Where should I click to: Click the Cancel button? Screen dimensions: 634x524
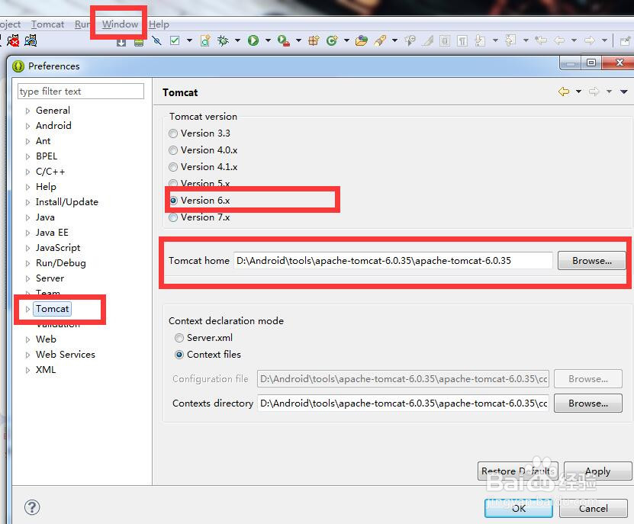(x=593, y=508)
